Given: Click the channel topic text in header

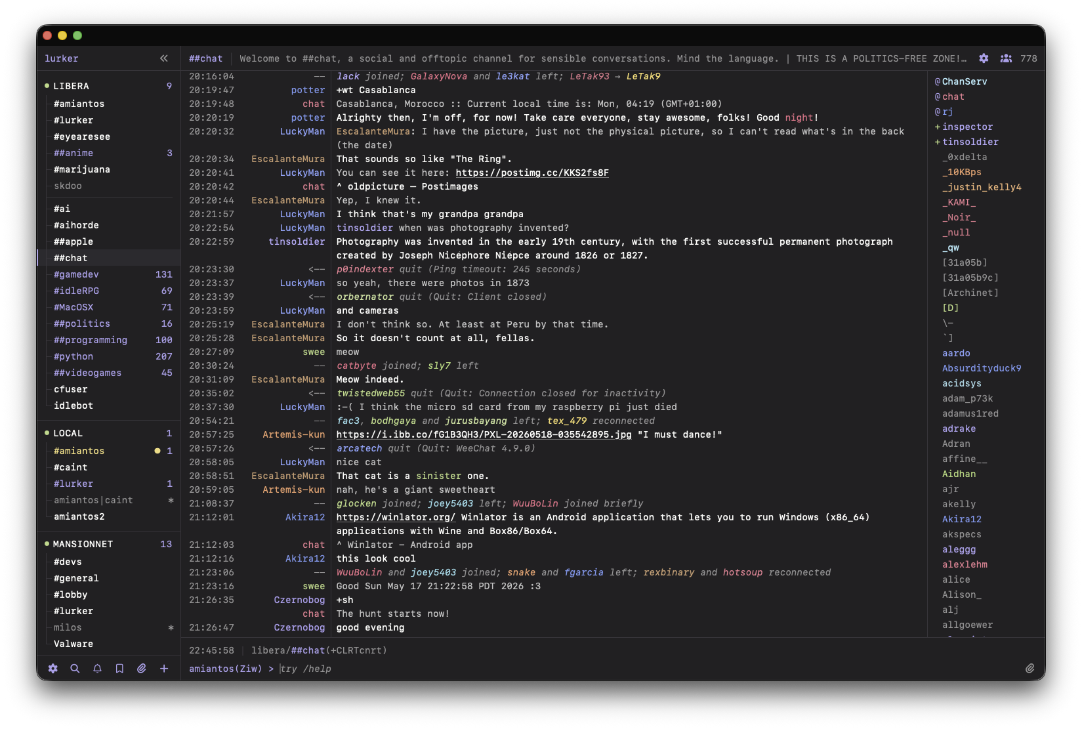Looking at the screenshot, I should tap(603, 58).
